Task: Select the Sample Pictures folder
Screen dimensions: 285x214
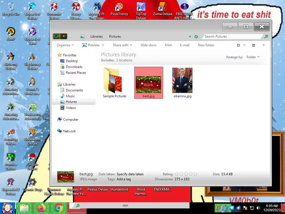Action: [114, 83]
